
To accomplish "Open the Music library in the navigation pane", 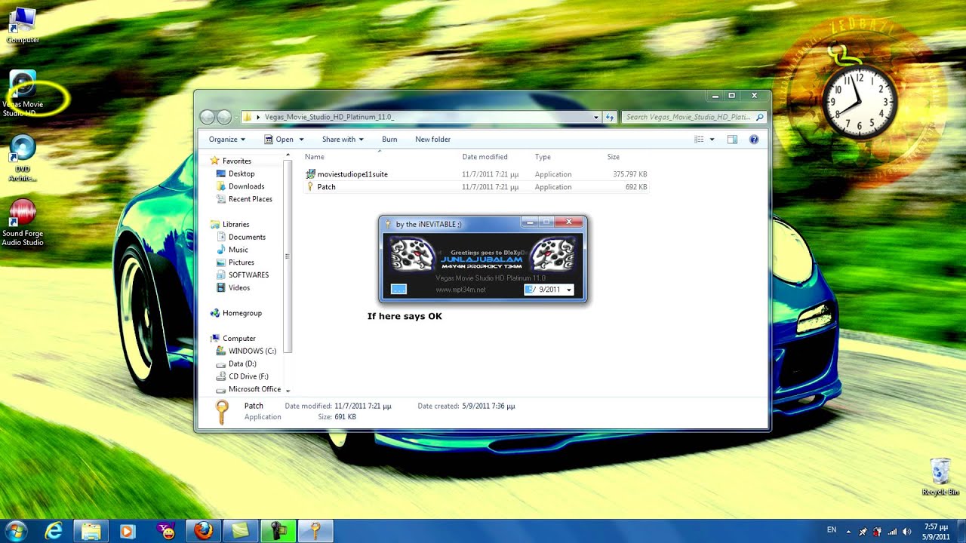I will point(238,250).
